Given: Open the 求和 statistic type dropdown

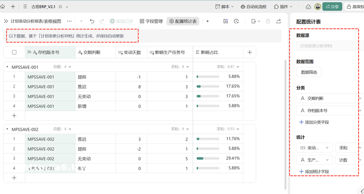Looking at the screenshot, I should tap(348, 148).
